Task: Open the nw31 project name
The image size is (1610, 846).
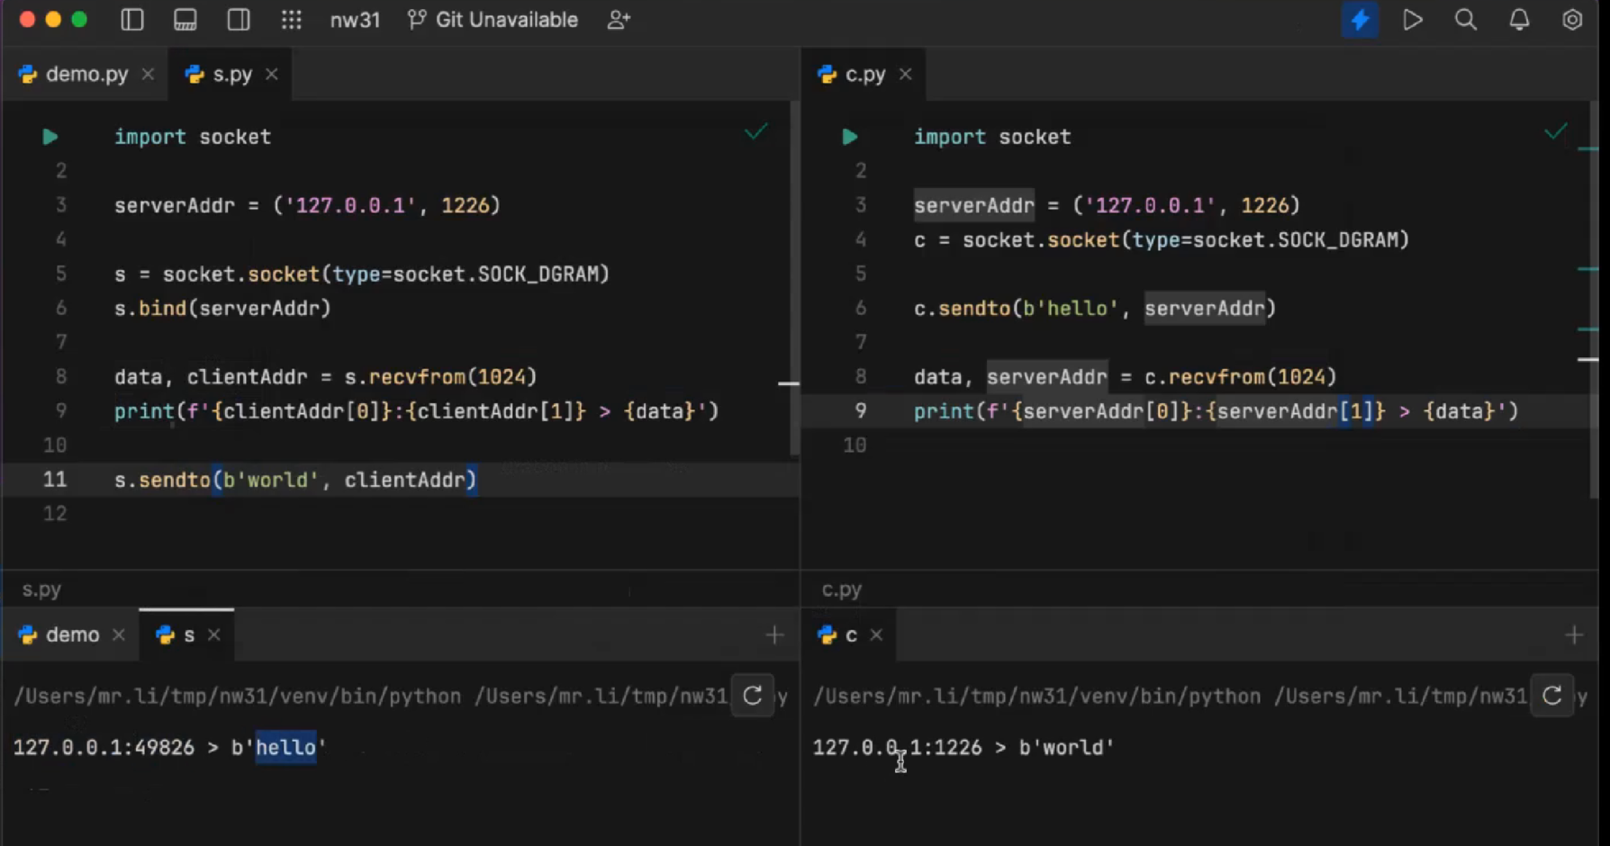Action: pyautogui.click(x=355, y=20)
